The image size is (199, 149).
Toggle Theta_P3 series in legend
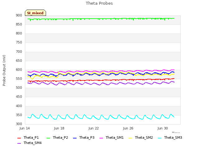84,138
